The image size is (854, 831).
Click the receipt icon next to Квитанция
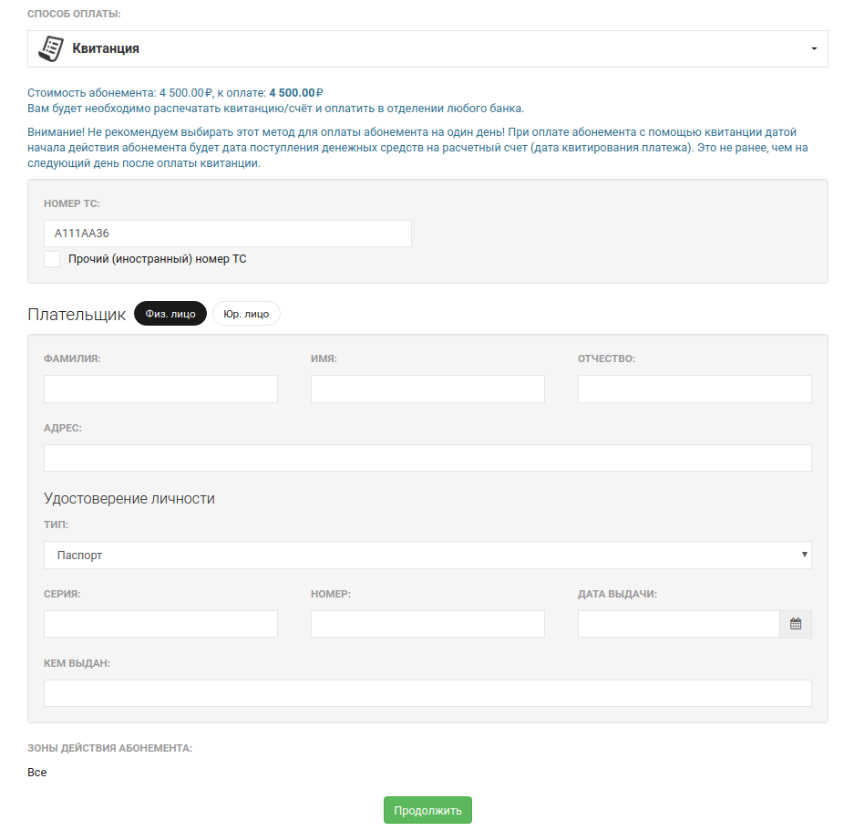[x=51, y=49]
